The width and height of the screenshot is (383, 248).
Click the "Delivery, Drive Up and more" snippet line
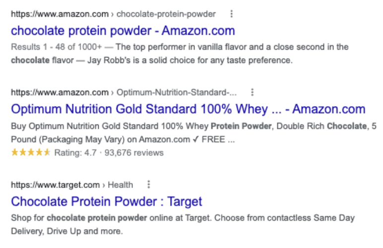(66, 231)
